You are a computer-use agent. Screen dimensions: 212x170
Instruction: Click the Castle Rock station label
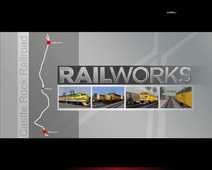[57, 43]
